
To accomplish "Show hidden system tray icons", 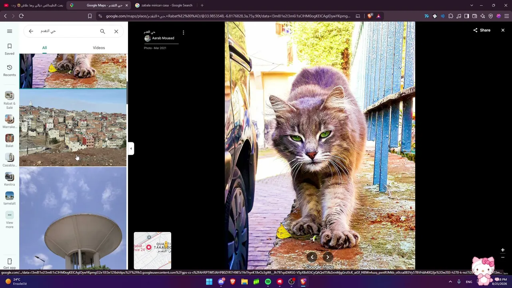I will click(450, 282).
